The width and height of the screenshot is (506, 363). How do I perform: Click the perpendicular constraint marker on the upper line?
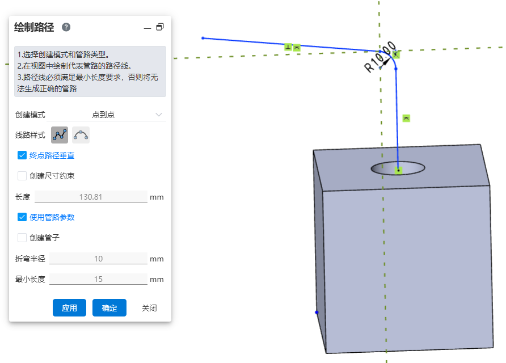[288, 47]
